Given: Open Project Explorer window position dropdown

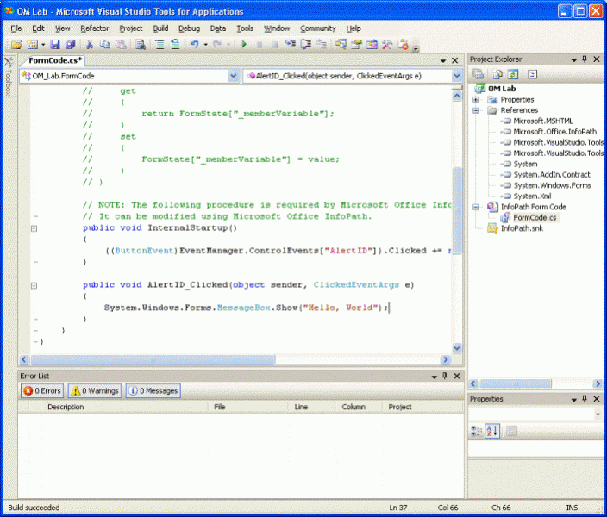Looking at the screenshot, I should point(573,59).
